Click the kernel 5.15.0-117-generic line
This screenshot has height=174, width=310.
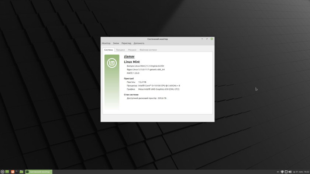coord(145,70)
